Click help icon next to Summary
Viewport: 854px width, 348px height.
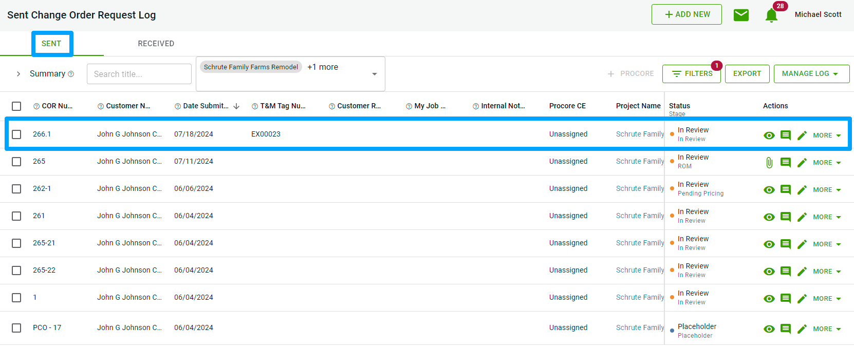point(71,74)
